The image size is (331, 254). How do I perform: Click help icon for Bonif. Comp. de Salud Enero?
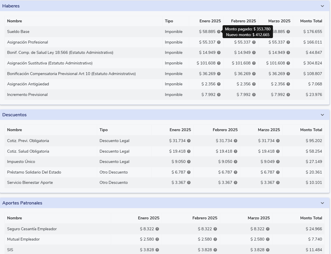click(219, 52)
